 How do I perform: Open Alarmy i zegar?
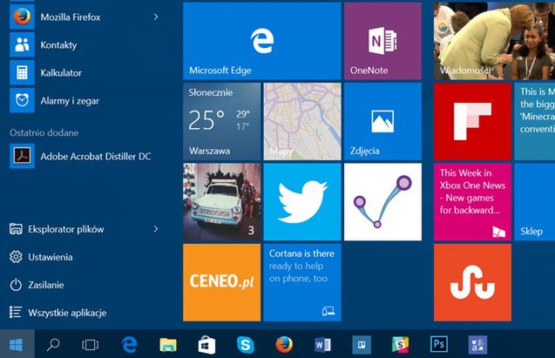pos(85,101)
